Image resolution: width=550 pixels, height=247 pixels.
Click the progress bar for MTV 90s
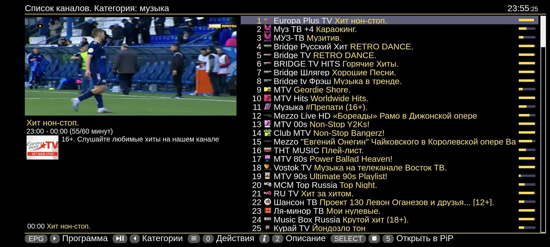pyautogui.click(x=527, y=176)
